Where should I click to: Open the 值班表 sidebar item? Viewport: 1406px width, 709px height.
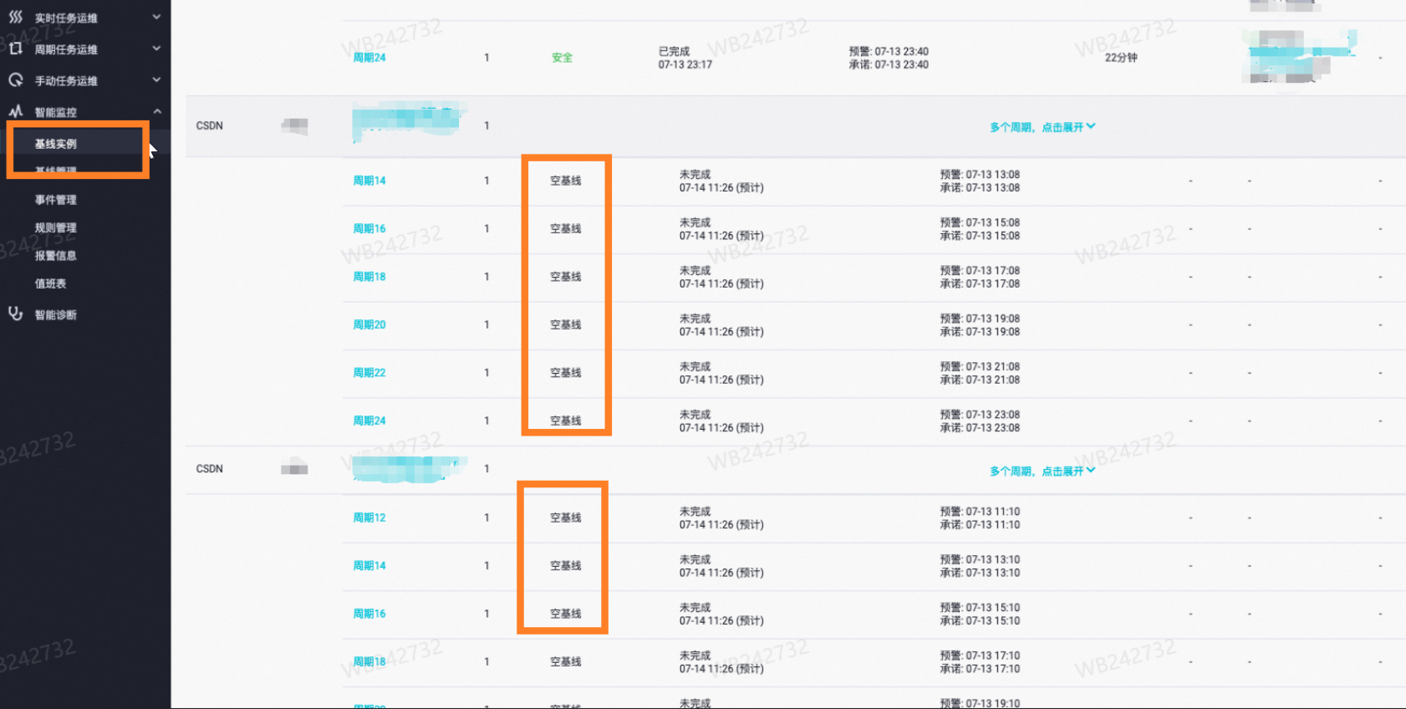(x=50, y=283)
